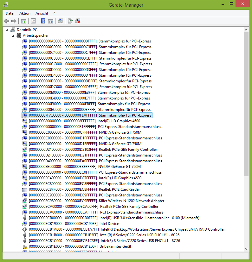Select the 00000000000CC000 Stammkomplex row
This screenshot has width=252, height=262.
(90, 64)
